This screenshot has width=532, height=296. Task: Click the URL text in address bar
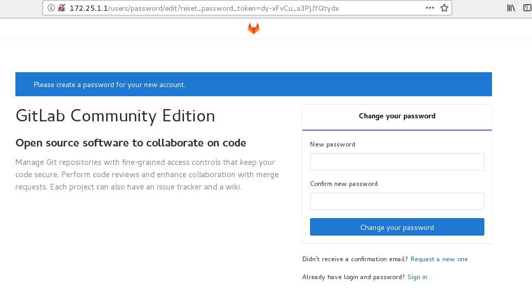point(204,8)
